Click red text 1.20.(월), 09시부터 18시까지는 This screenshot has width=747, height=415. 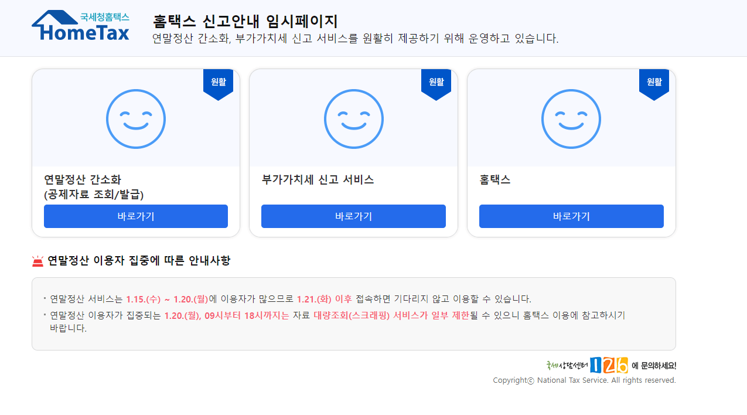[227, 315]
